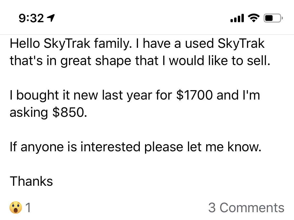Tap the Wi-Fi status icon
The image size is (294, 220).
pos(253,18)
